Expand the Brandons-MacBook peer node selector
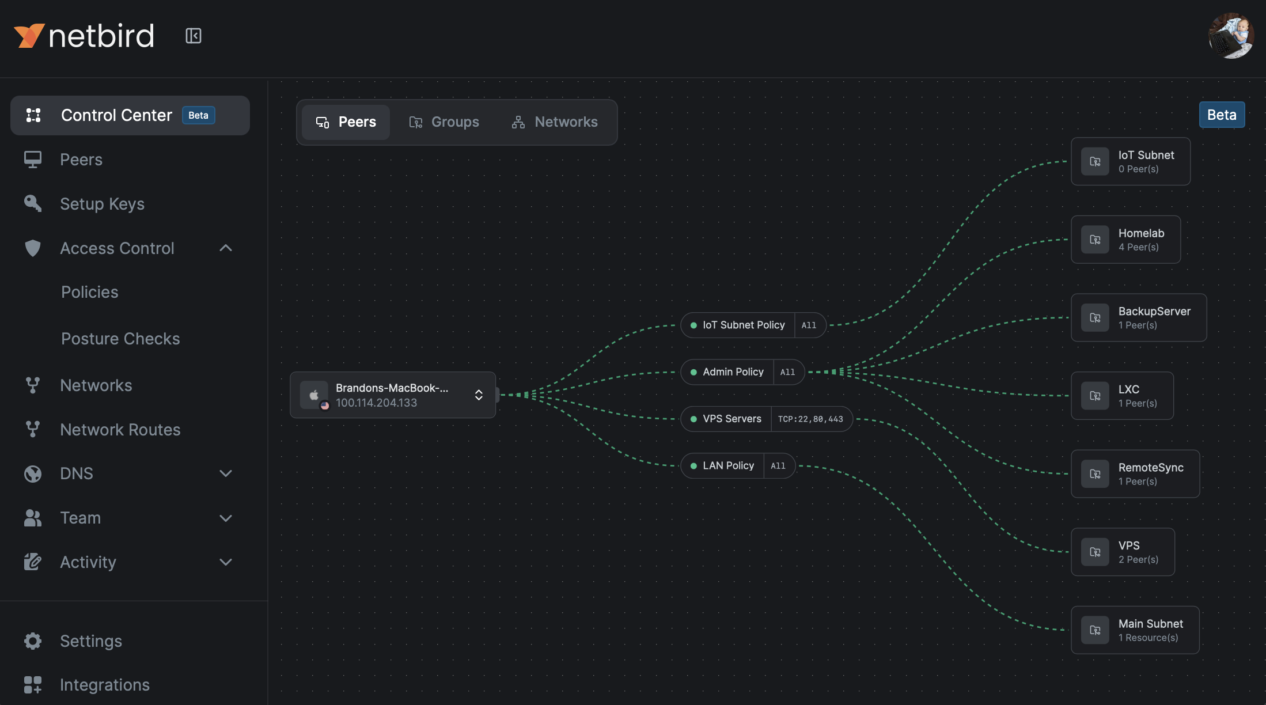 (x=479, y=395)
